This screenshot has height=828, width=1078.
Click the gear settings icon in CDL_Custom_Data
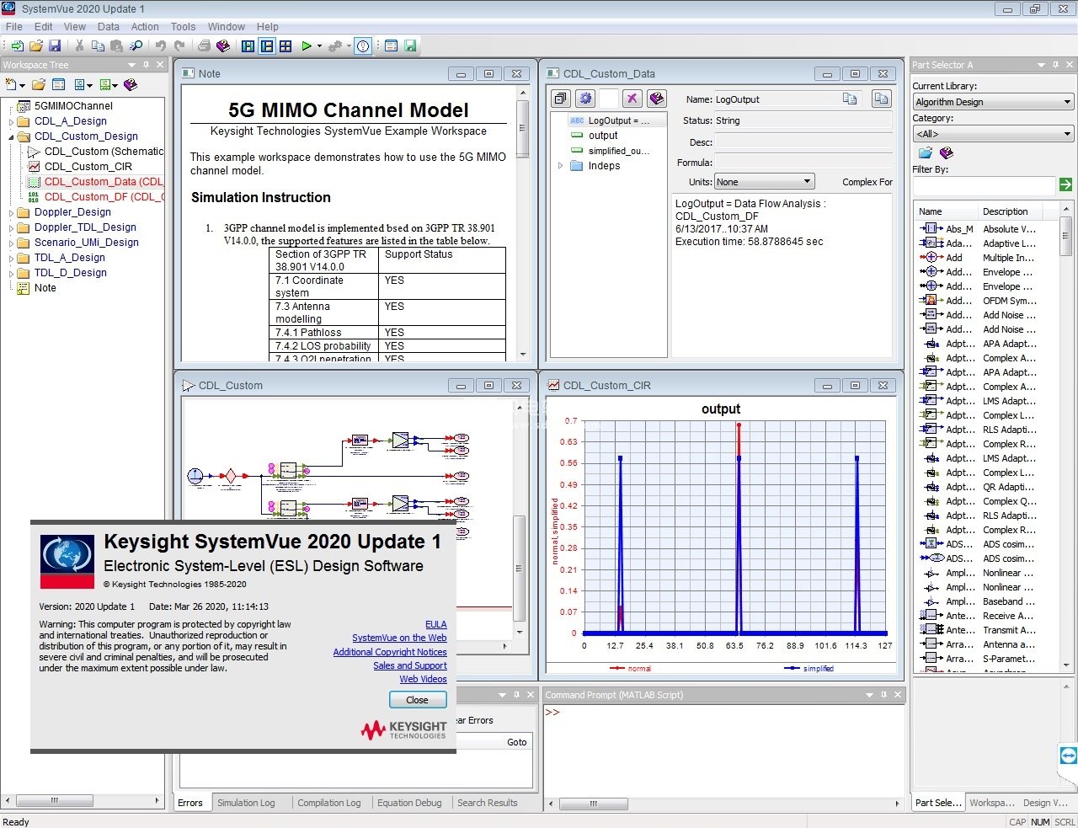(x=585, y=99)
